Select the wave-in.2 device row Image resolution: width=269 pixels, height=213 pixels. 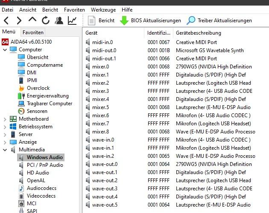tap(175, 156)
